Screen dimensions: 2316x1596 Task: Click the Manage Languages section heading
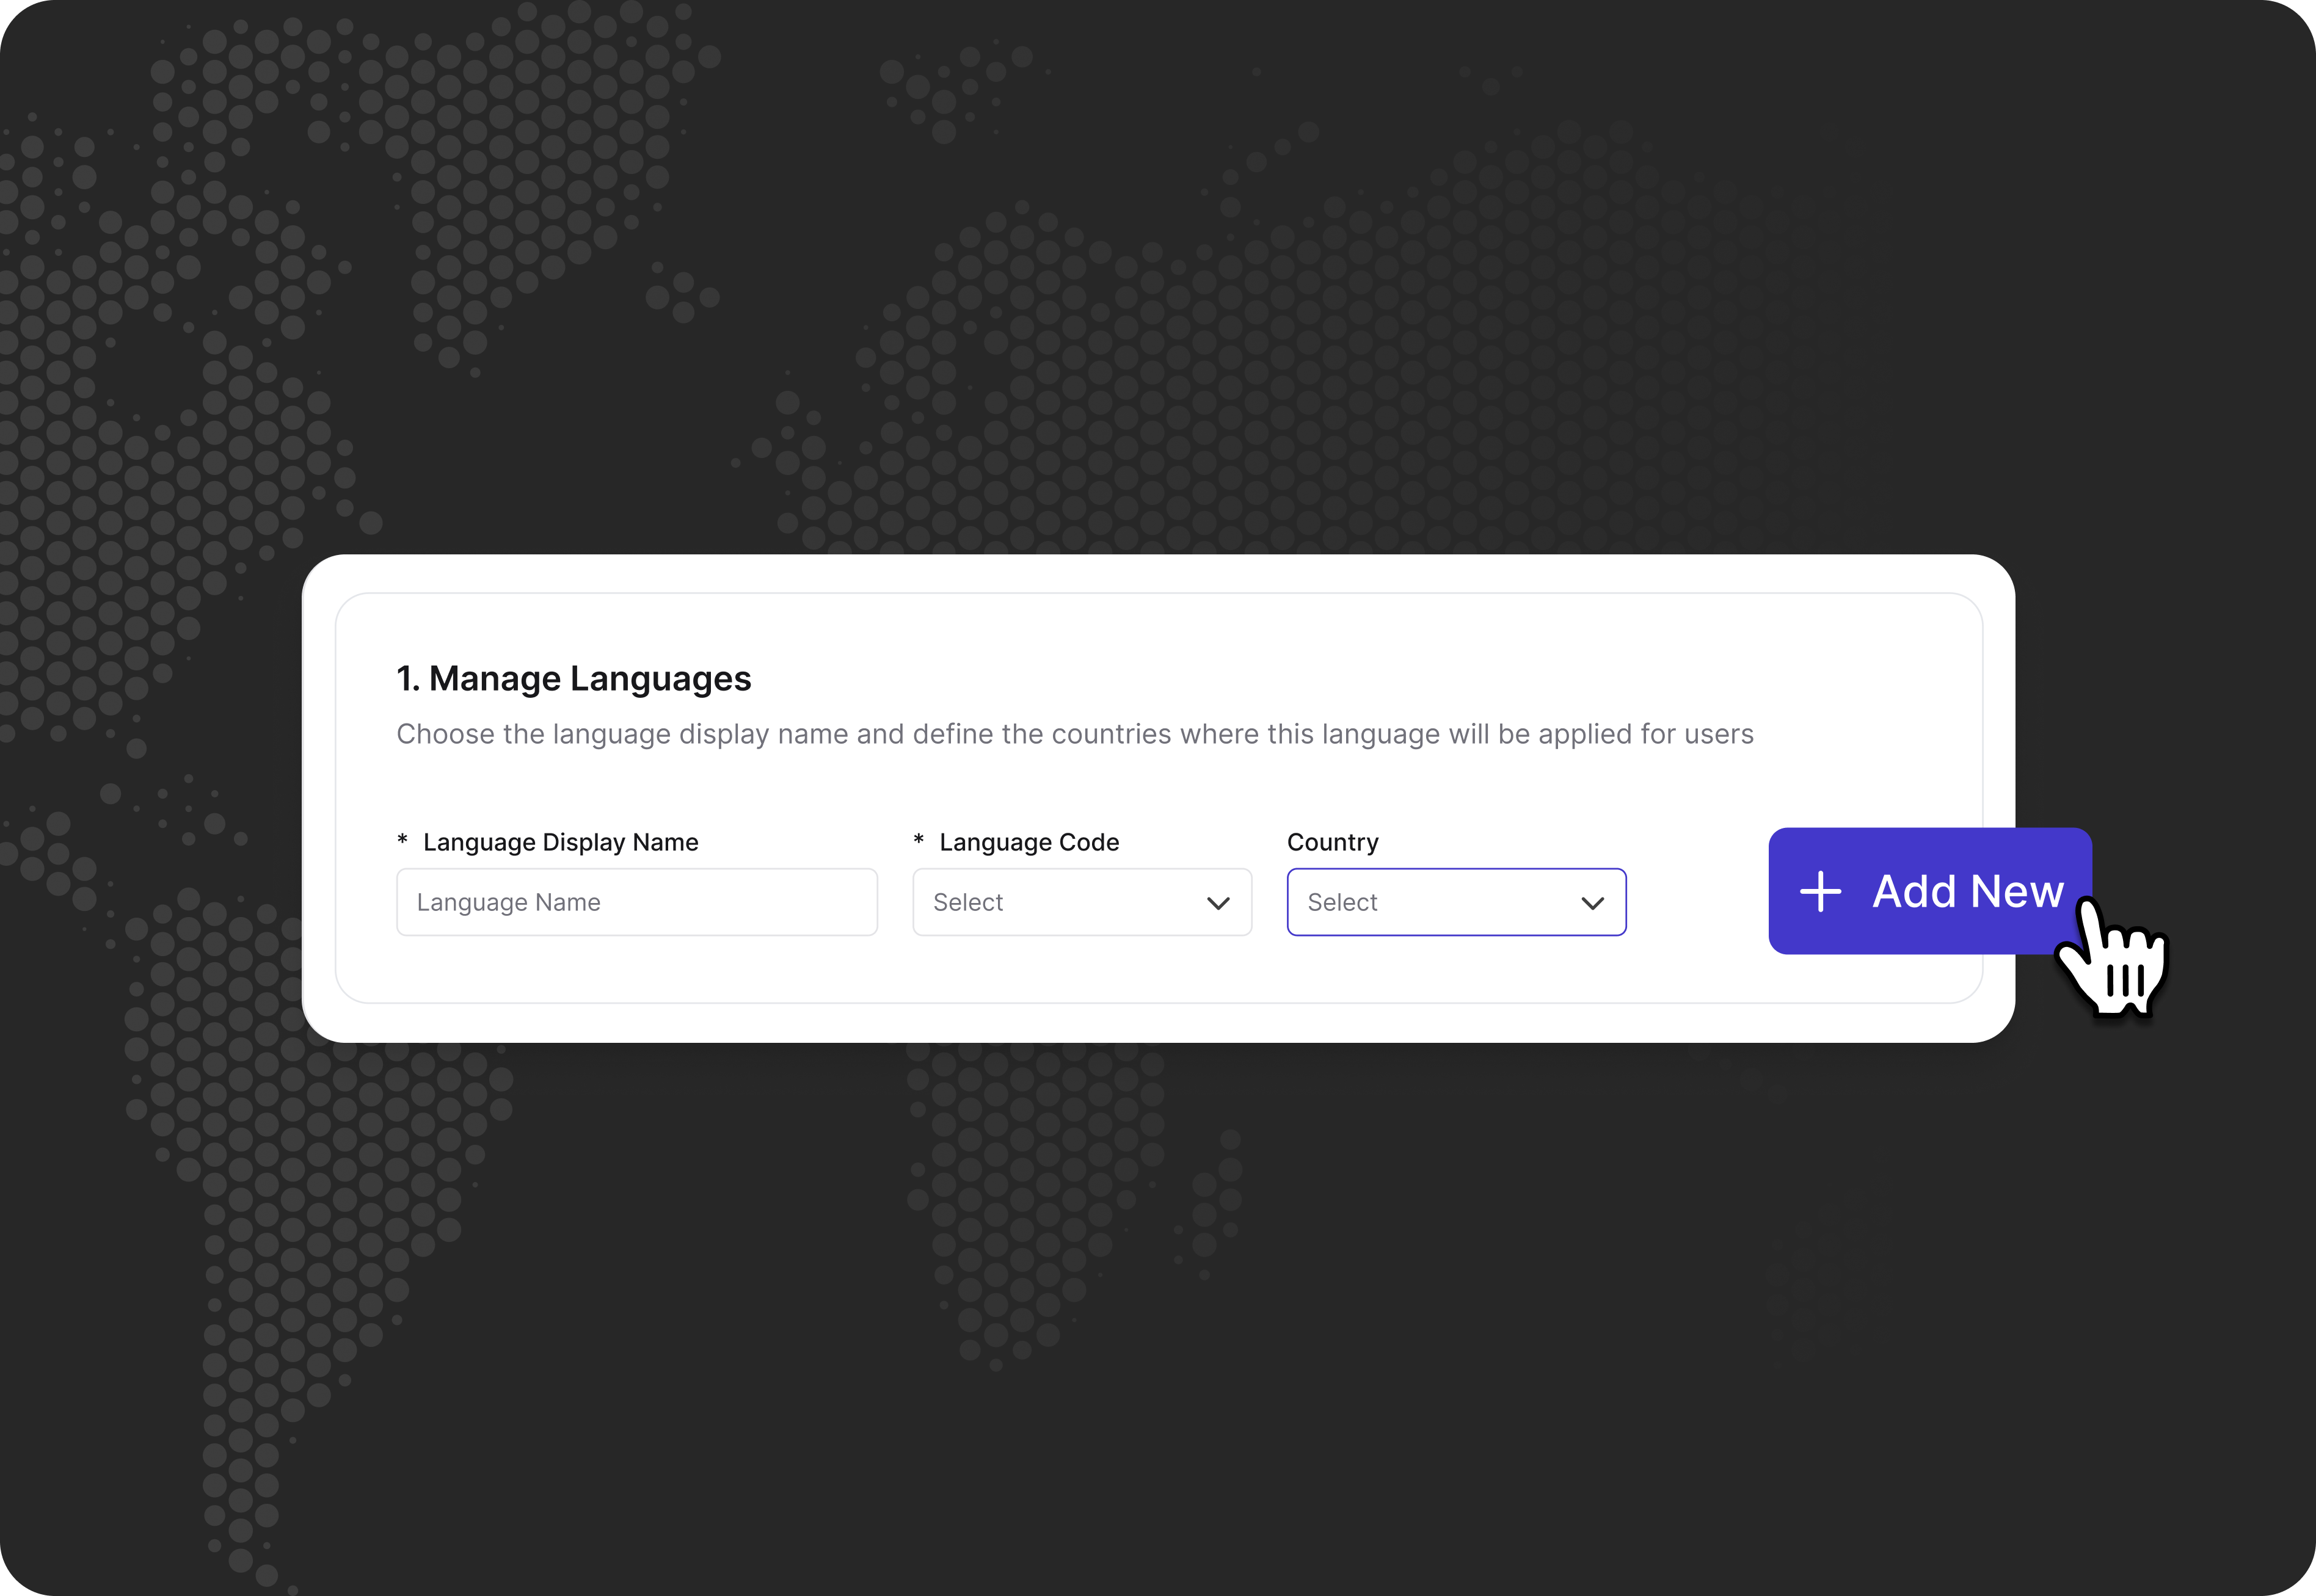tap(574, 678)
